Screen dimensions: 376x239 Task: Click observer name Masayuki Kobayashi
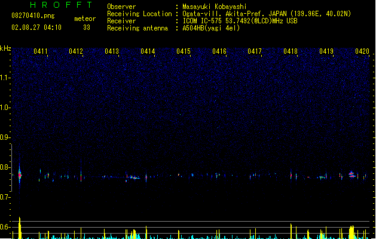[215, 7]
